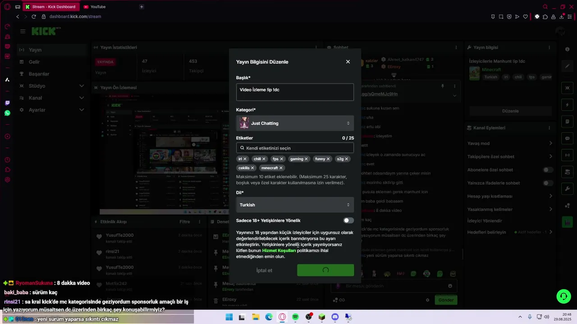
Task: Open the Opera main menu logo
Action: point(7,7)
